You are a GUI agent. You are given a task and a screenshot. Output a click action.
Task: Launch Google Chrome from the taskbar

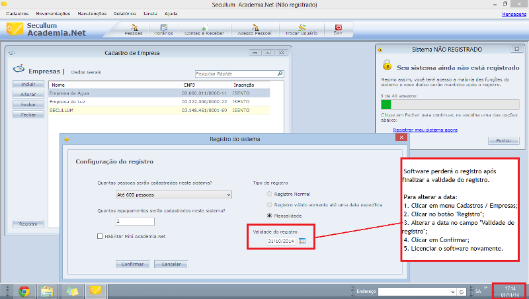24,291
